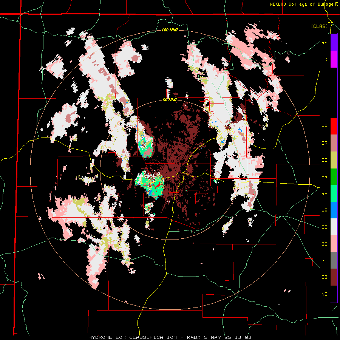Click the red HA color swatch in legend
This screenshot has width=340, height=340.
pyautogui.click(x=334, y=126)
